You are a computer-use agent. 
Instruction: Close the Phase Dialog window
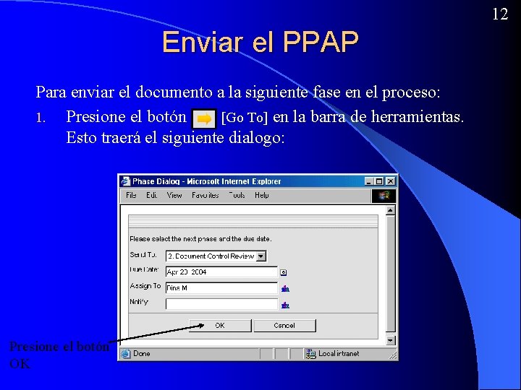click(391, 181)
